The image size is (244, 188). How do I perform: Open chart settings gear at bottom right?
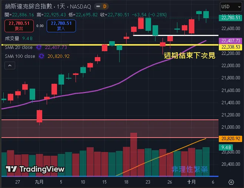[x=231, y=182]
